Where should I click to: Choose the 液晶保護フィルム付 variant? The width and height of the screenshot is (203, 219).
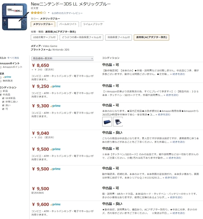(119, 37)
